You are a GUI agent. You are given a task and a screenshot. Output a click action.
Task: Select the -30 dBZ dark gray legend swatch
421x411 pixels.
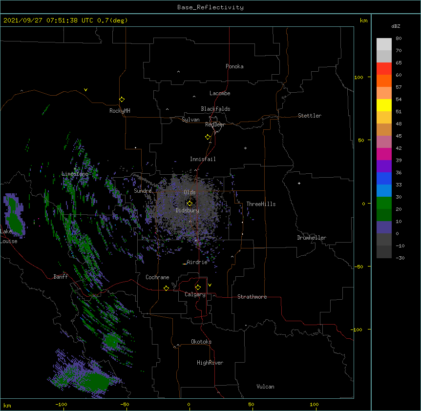384,252
